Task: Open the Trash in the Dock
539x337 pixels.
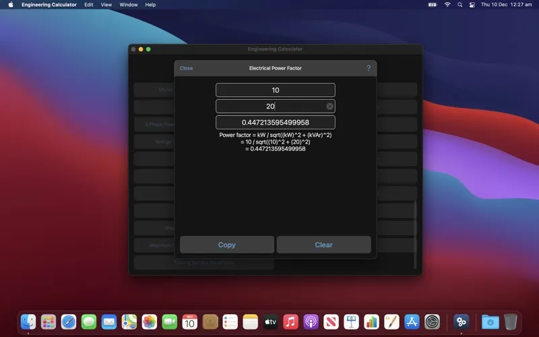Action: click(511, 322)
